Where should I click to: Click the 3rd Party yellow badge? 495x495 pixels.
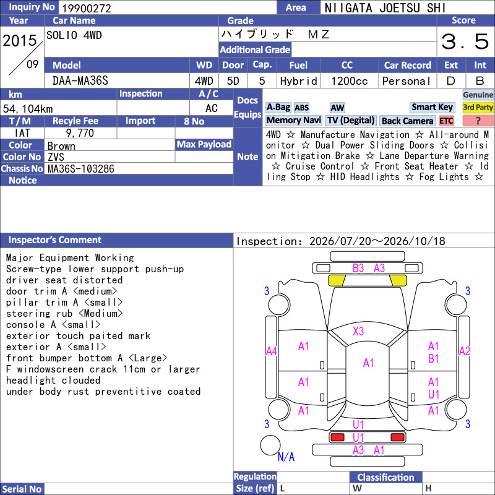(x=478, y=107)
